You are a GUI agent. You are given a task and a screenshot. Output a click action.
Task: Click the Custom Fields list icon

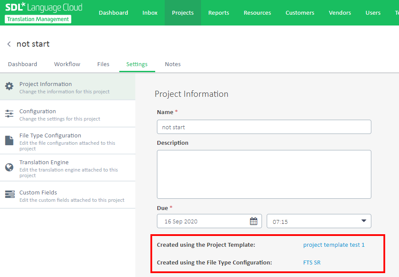tap(10, 194)
